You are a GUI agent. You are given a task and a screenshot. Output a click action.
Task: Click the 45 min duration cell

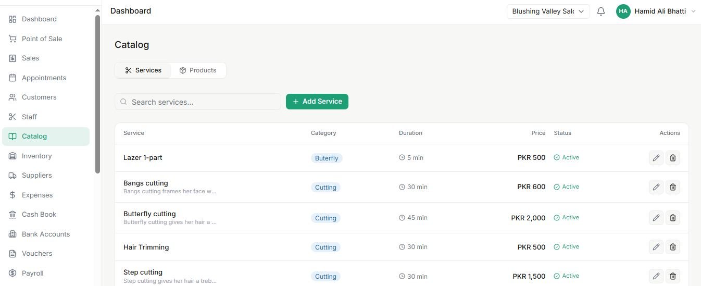(413, 218)
